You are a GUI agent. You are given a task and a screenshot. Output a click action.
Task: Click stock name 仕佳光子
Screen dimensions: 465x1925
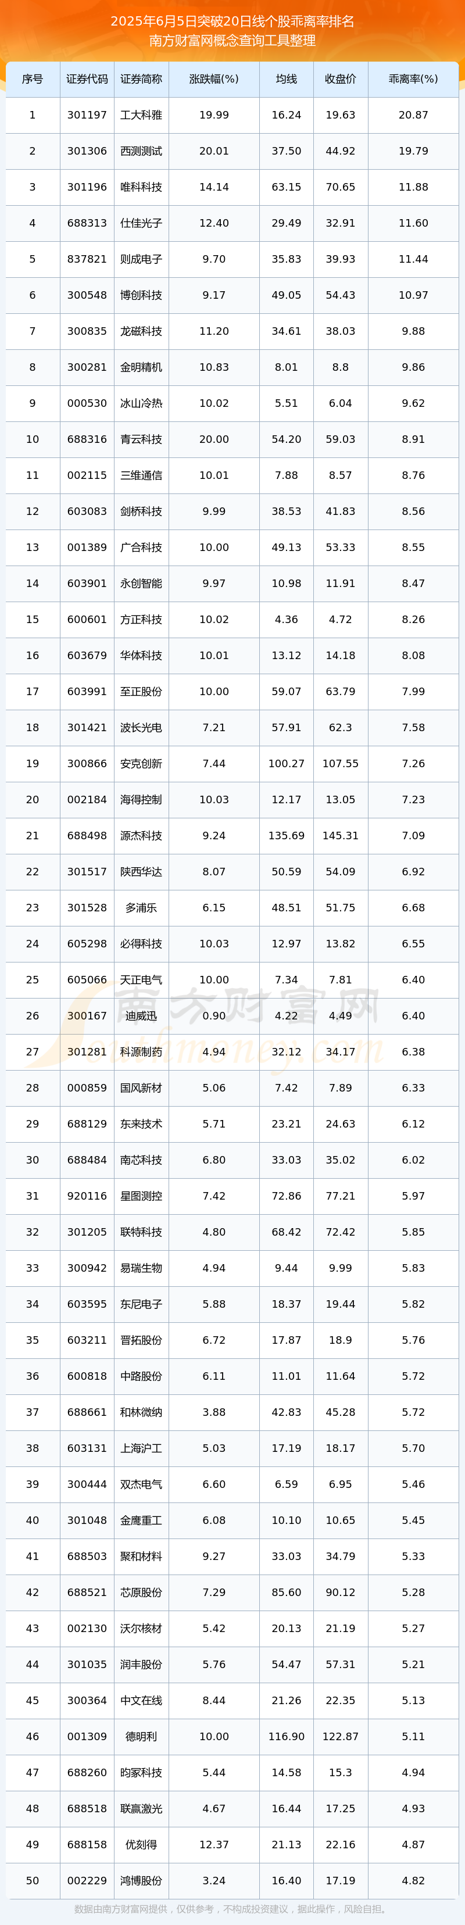click(x=141, y=223)
